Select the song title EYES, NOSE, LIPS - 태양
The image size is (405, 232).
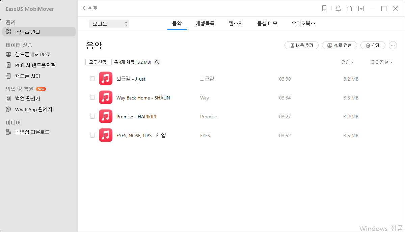141,136
